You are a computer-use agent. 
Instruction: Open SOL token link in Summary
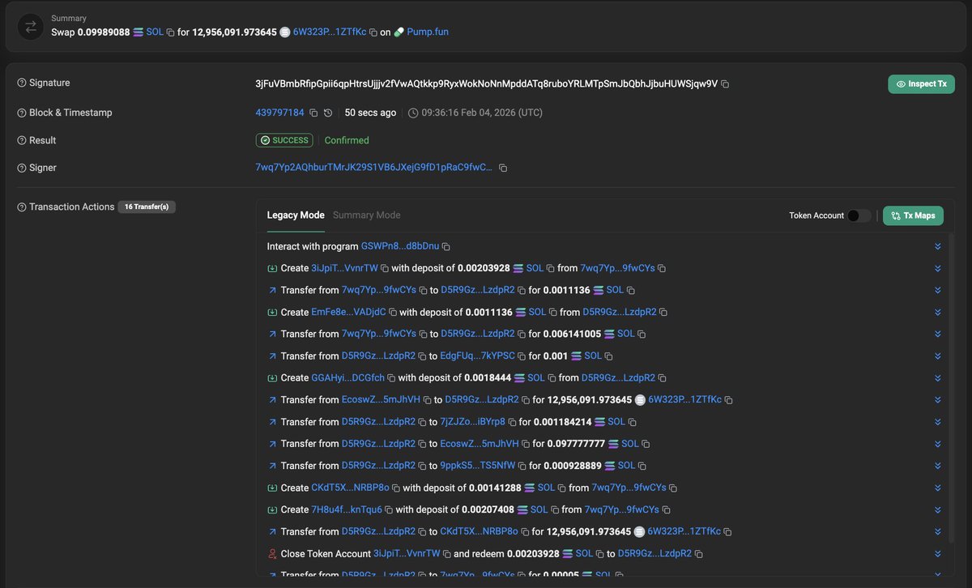[155, 32]
